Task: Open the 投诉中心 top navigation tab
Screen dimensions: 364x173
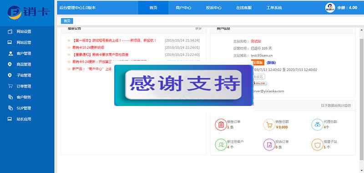Action: click(213, 8)
